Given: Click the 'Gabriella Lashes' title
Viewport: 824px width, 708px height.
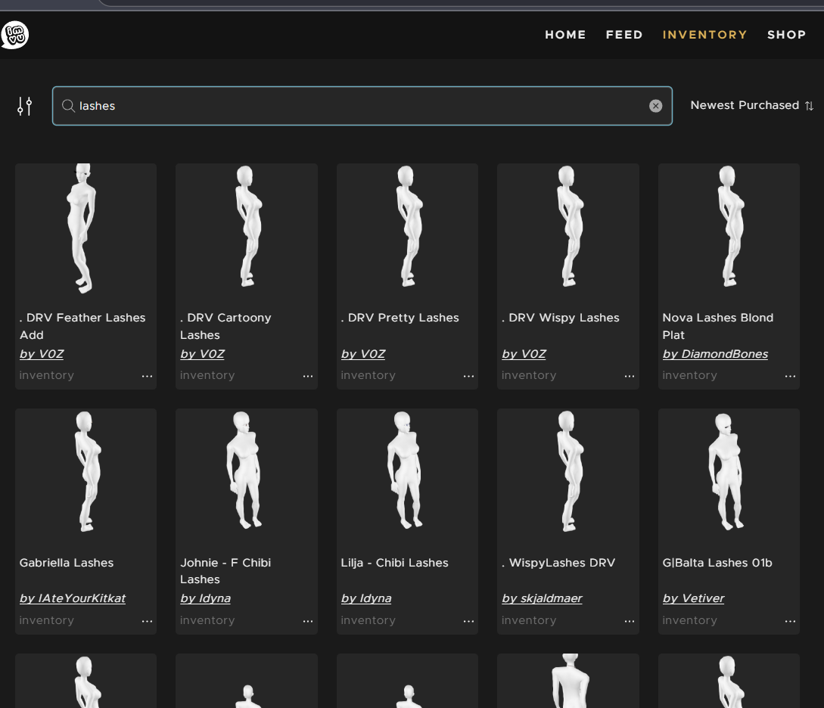Looking at the screenshot, I should pos(67,563).
